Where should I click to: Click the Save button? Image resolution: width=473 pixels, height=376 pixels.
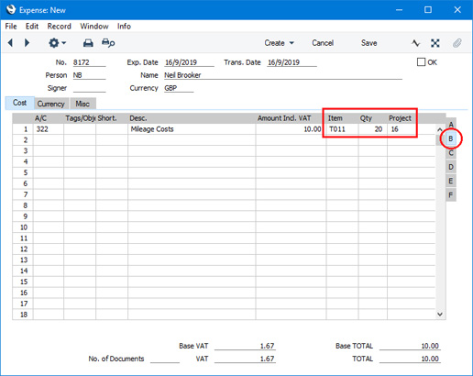pos(369,43)
